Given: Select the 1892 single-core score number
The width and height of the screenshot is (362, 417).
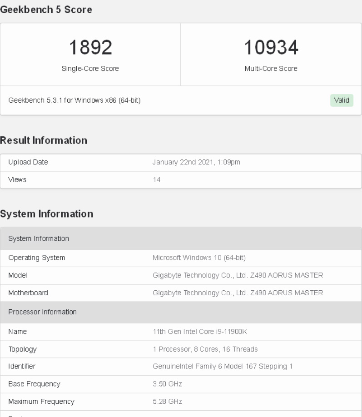Looking at the screenshot, I should point(90,47).
